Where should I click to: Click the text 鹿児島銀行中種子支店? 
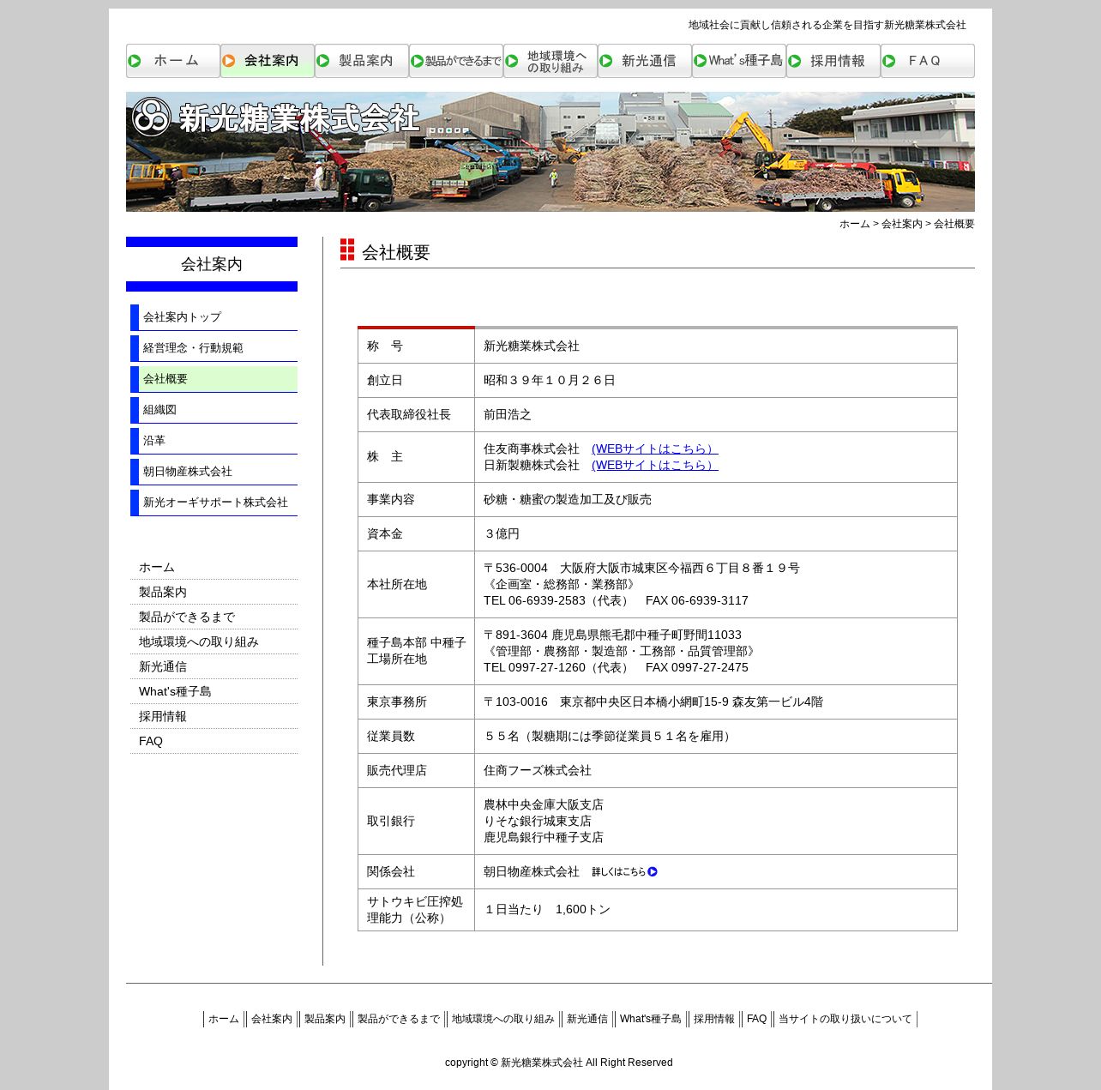pyautogui.click(x=544, y=838)
